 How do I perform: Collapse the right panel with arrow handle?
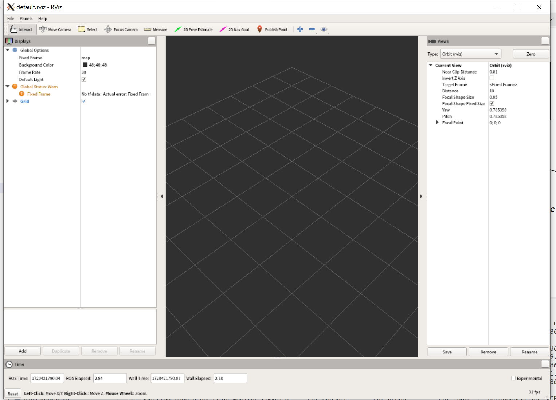click(421, 196)
